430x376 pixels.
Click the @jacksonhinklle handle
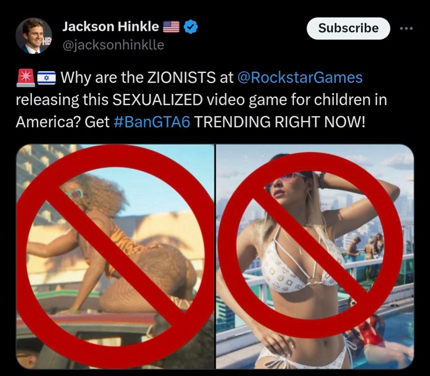[x=113, y=45]
